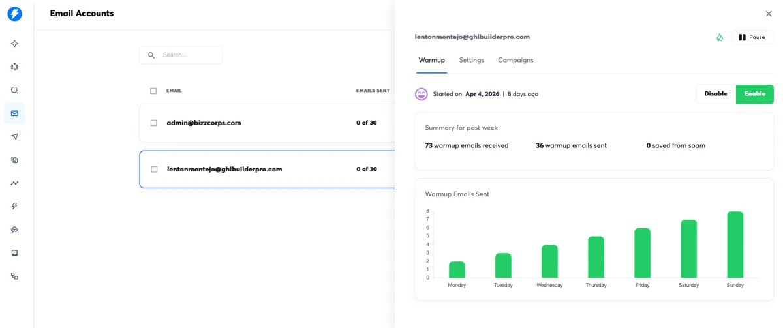Click the lightning bolt sidebar icon
783x328 pixels.
(14, 206)
